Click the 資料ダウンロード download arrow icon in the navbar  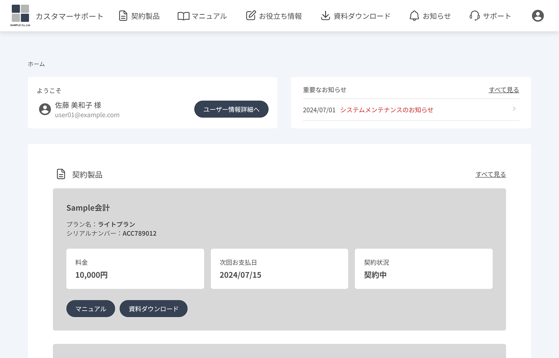(325, 16)
